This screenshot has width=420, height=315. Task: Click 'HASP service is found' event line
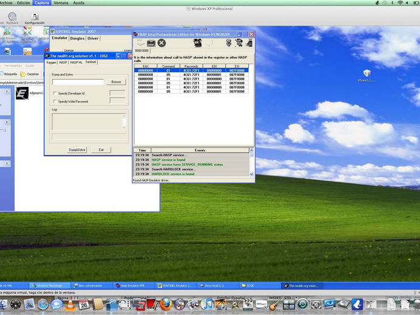click(169, 160)
